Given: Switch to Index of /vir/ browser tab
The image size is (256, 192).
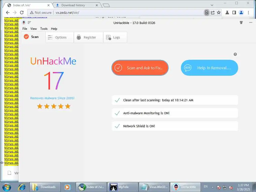Looking at the screenshot, I should [x=28, y=5].
